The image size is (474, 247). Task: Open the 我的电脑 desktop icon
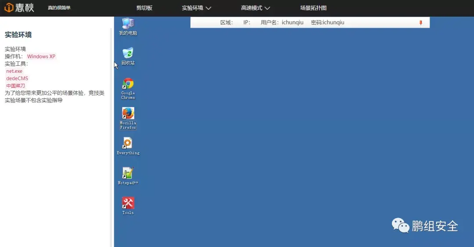pyautogui.click(x=128, y=27)
